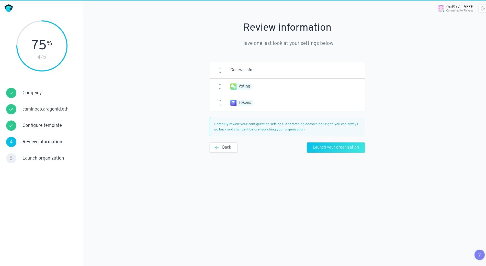Click the 75% circular progress indicator

point(42,46)
